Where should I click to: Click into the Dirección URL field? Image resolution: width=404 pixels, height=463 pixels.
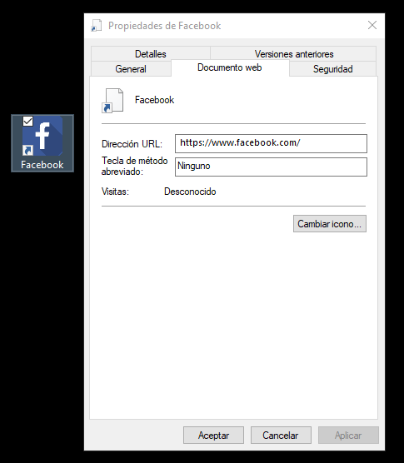pyautogui.click(x=271, y=143)
